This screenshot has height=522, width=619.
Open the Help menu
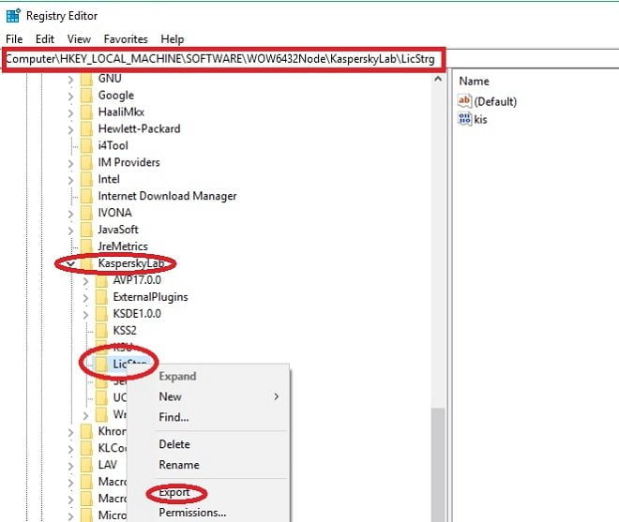173,39
